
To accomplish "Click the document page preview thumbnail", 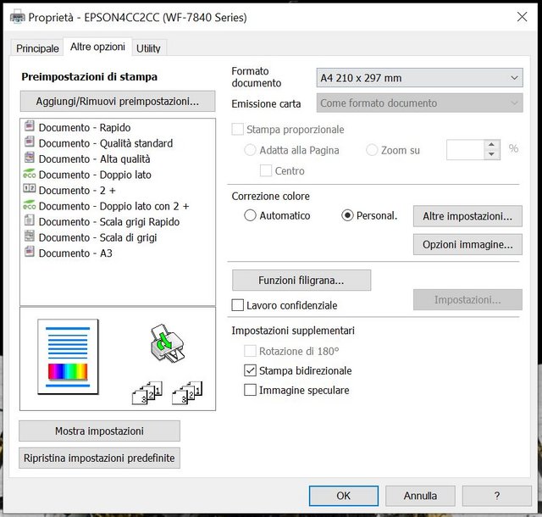I will (68, 357).
